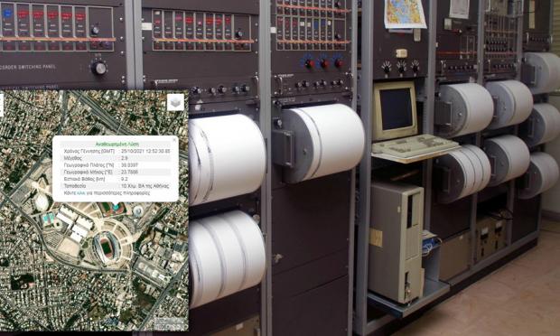This screenshot has width=560, height=336.
Task: Select the upper seismograph drum beside the map
Action: (227, 159)
